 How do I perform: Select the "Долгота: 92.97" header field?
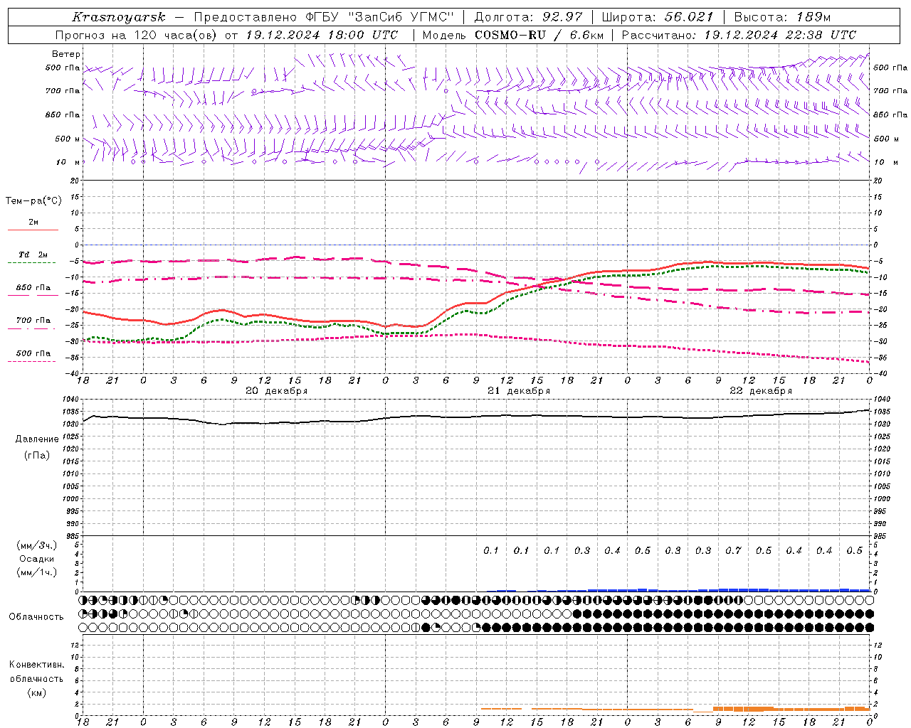(x=528, y=18)
